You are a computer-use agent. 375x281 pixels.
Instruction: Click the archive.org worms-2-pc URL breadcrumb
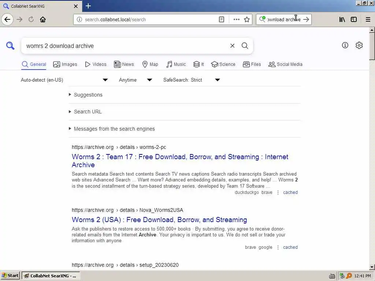[x=119, y=147]
